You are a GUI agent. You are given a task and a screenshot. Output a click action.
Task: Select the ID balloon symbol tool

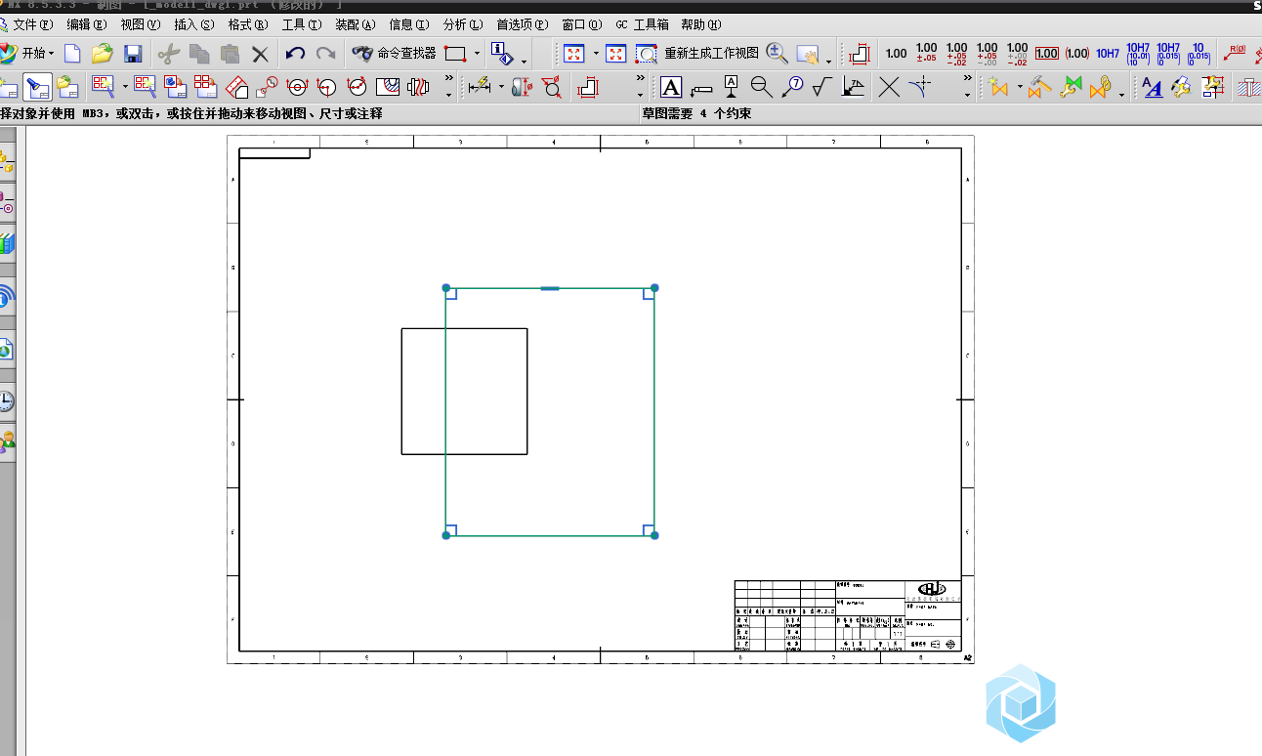click(792, 88)
